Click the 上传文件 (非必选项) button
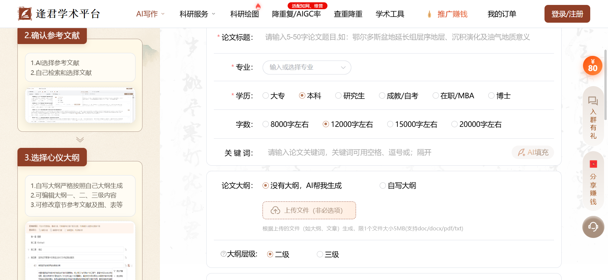 (309, 210)
